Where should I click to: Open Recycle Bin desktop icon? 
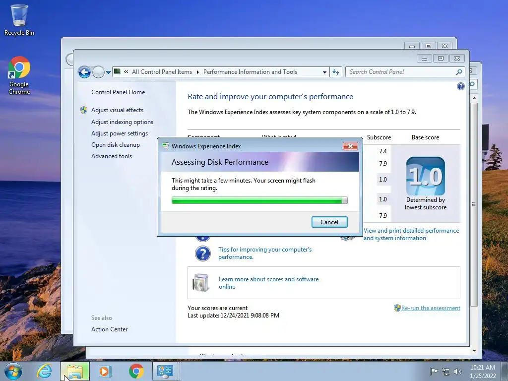tap(19, 20)
